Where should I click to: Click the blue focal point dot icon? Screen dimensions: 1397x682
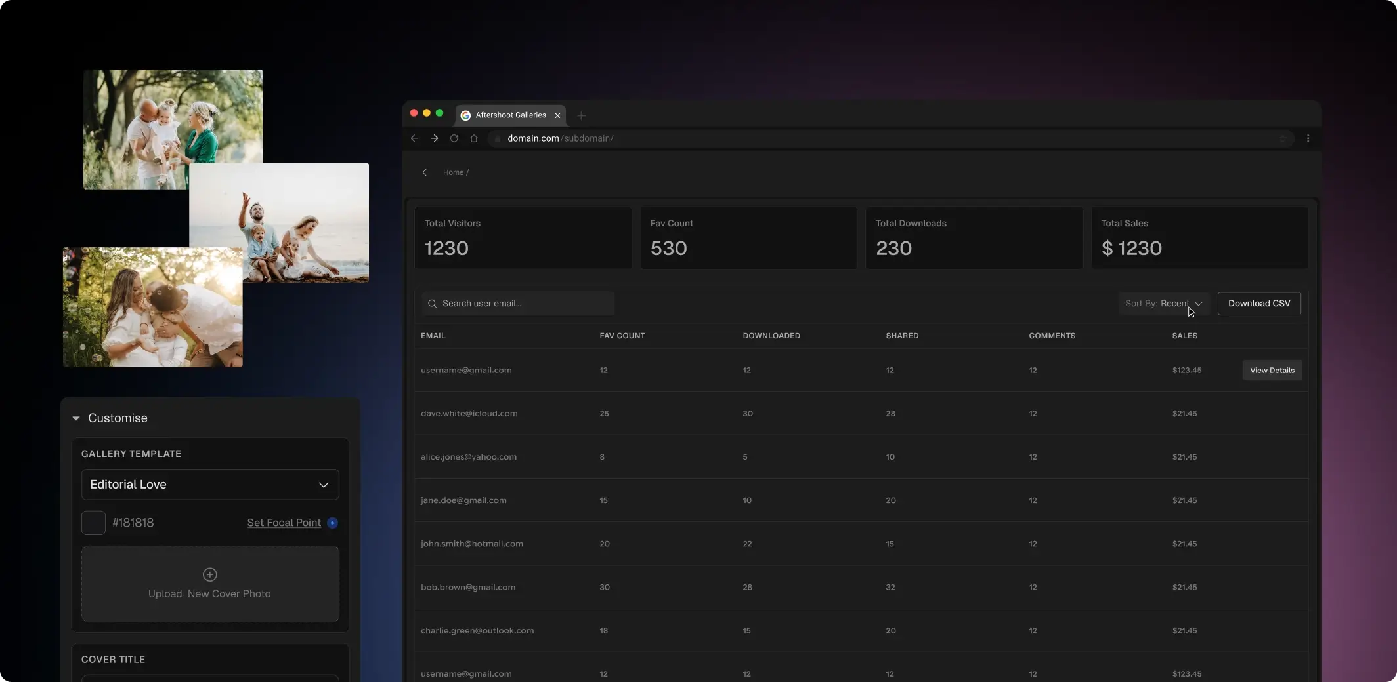pos(333,523)
